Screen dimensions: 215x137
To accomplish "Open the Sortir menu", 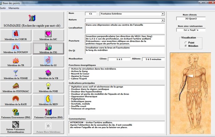I will click(x=3, y=8).
